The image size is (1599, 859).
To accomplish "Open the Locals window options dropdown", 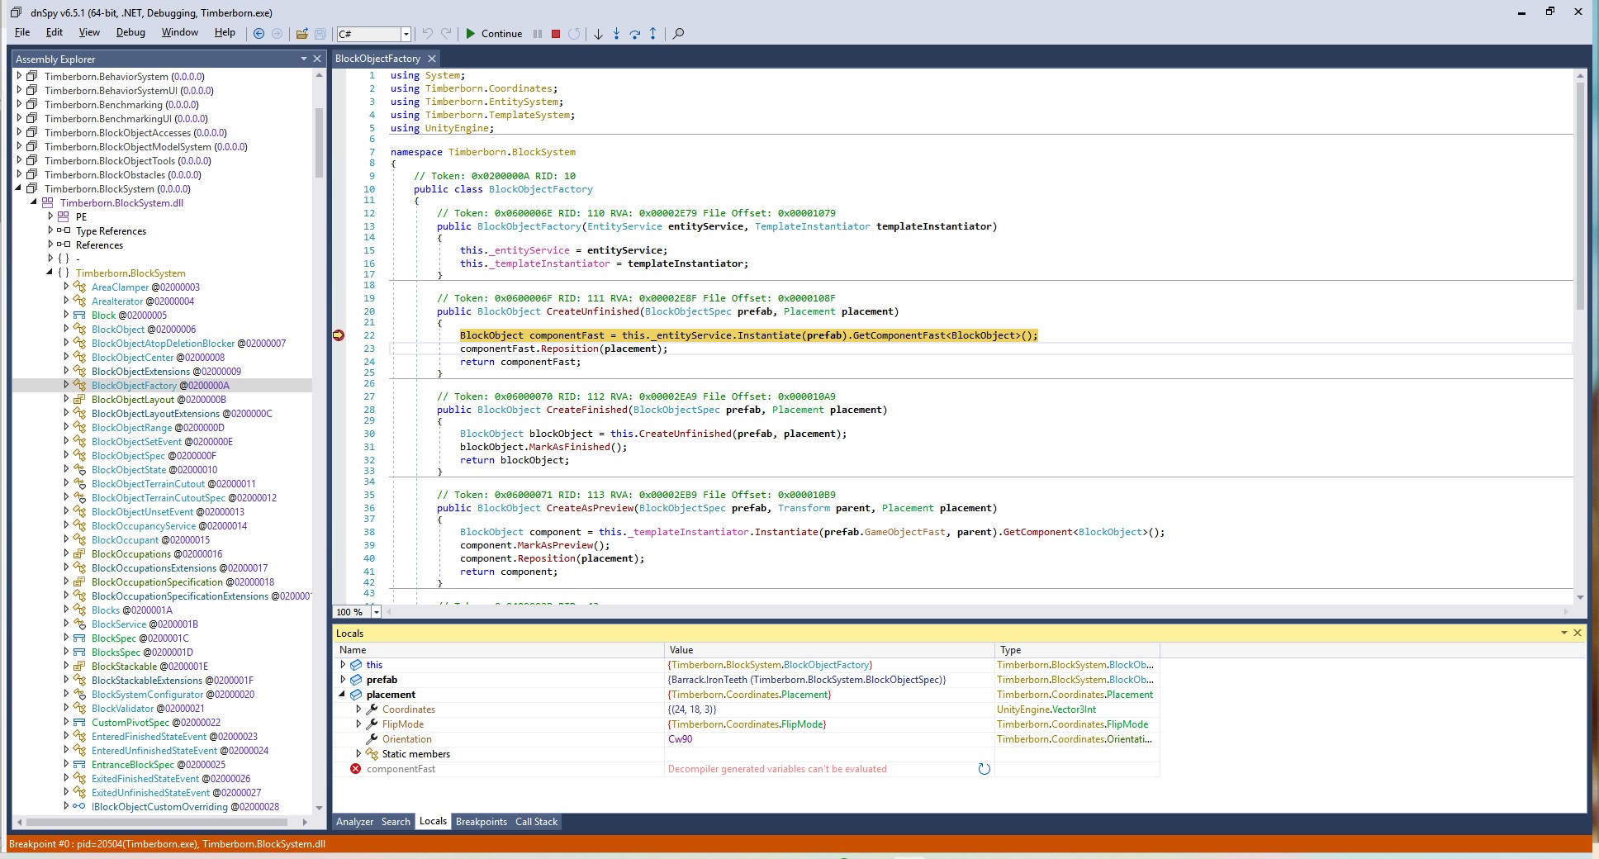I will click(x=1563, y=633).
